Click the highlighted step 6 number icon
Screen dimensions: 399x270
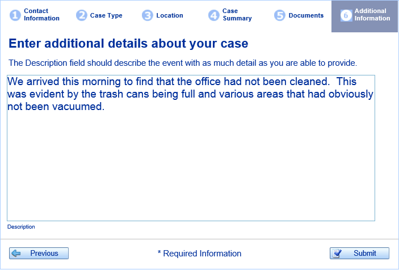(x=346, y=15)
